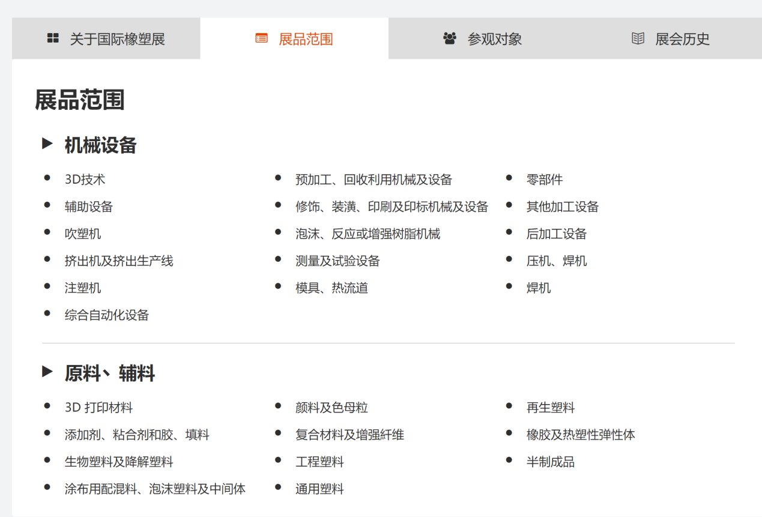Collapse the 原料、辅料 section triangle
This screenshot has height=517, width=762.
point(47,372)
